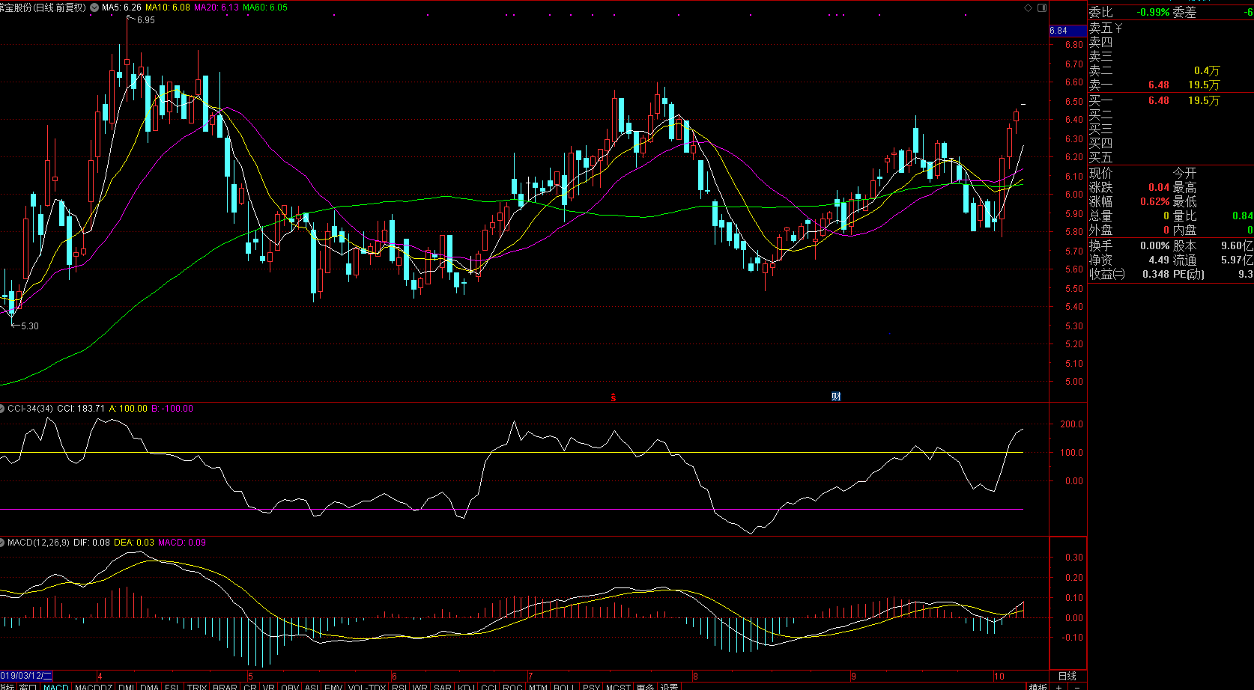The height and width of the screenshot is (690, 1254).
Task: Click the DIF: 0.08 value in the MACD header
Action: point(91,543)
